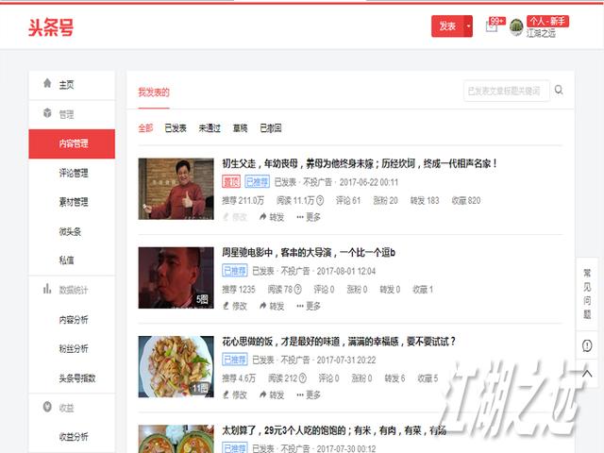Click 转发 on the 周星驰电影 article

(272, 306)
